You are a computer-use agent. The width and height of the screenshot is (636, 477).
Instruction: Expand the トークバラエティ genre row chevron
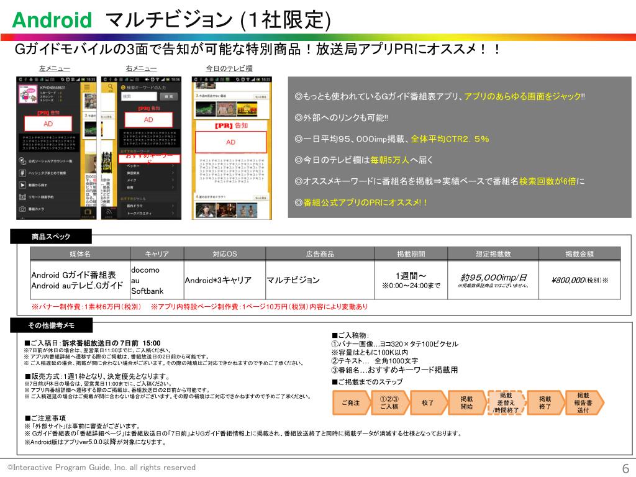[173, 214]
